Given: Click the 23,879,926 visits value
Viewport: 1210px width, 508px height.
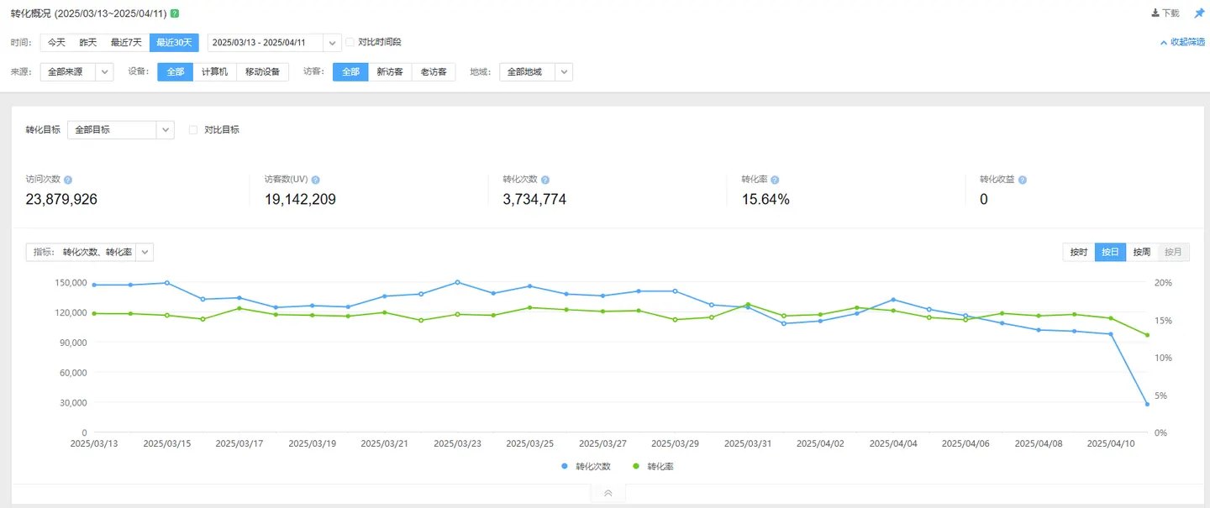Looking at the screenshot, I should tap(61, 199).
